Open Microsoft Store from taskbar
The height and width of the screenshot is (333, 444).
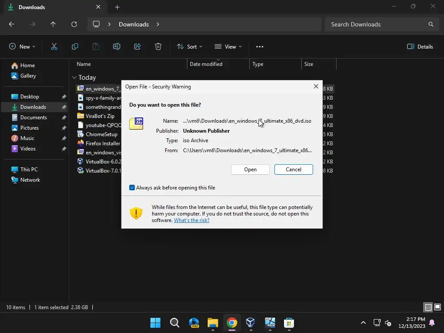pyautogui.click(x=289, y=323)
